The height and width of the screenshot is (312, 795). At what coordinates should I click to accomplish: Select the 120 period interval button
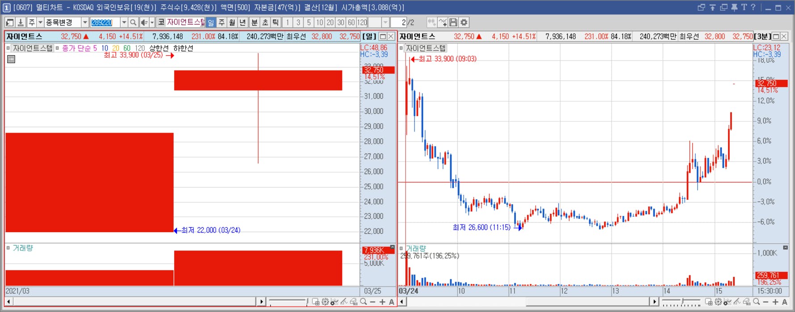(362, 22)
